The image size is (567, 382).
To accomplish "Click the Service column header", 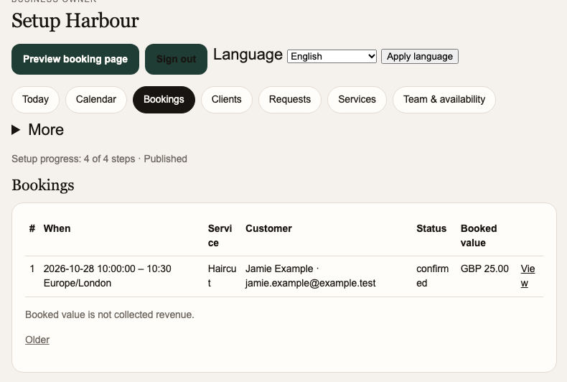I will [x=220, y=236].
